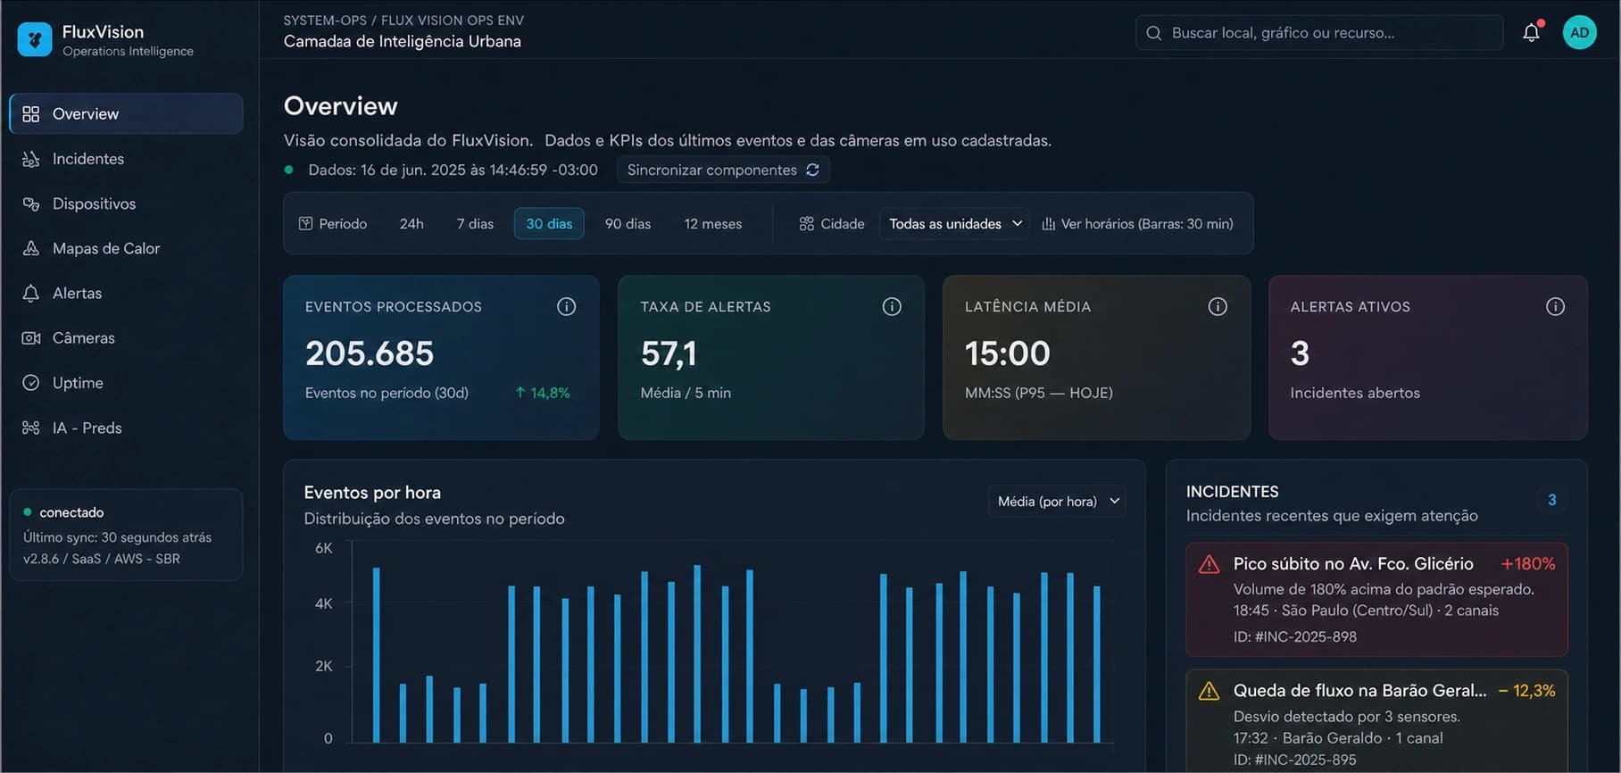Go to Overview in the sidebar
Viewport: 1621px width, 773px height.
(x=126, y=114)
